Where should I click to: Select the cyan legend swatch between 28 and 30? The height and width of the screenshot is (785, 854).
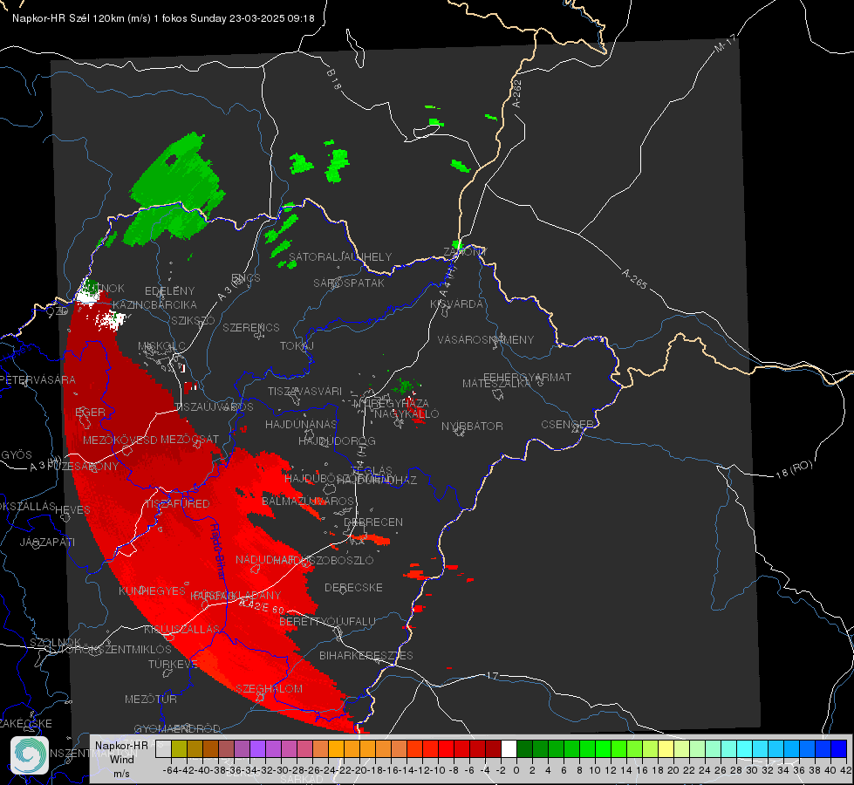[745, 748]
